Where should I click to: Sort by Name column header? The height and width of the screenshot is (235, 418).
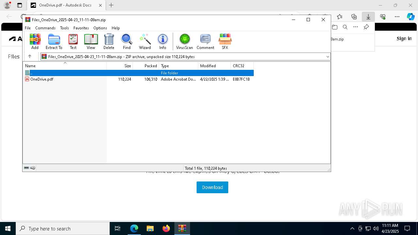coord(65,66)
